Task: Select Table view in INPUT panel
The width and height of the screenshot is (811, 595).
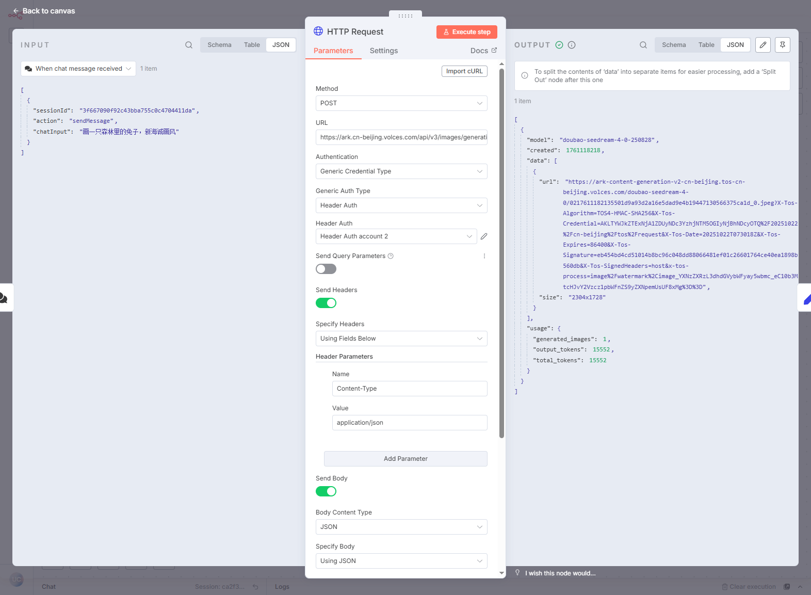Action: click(x=252, y=45)
